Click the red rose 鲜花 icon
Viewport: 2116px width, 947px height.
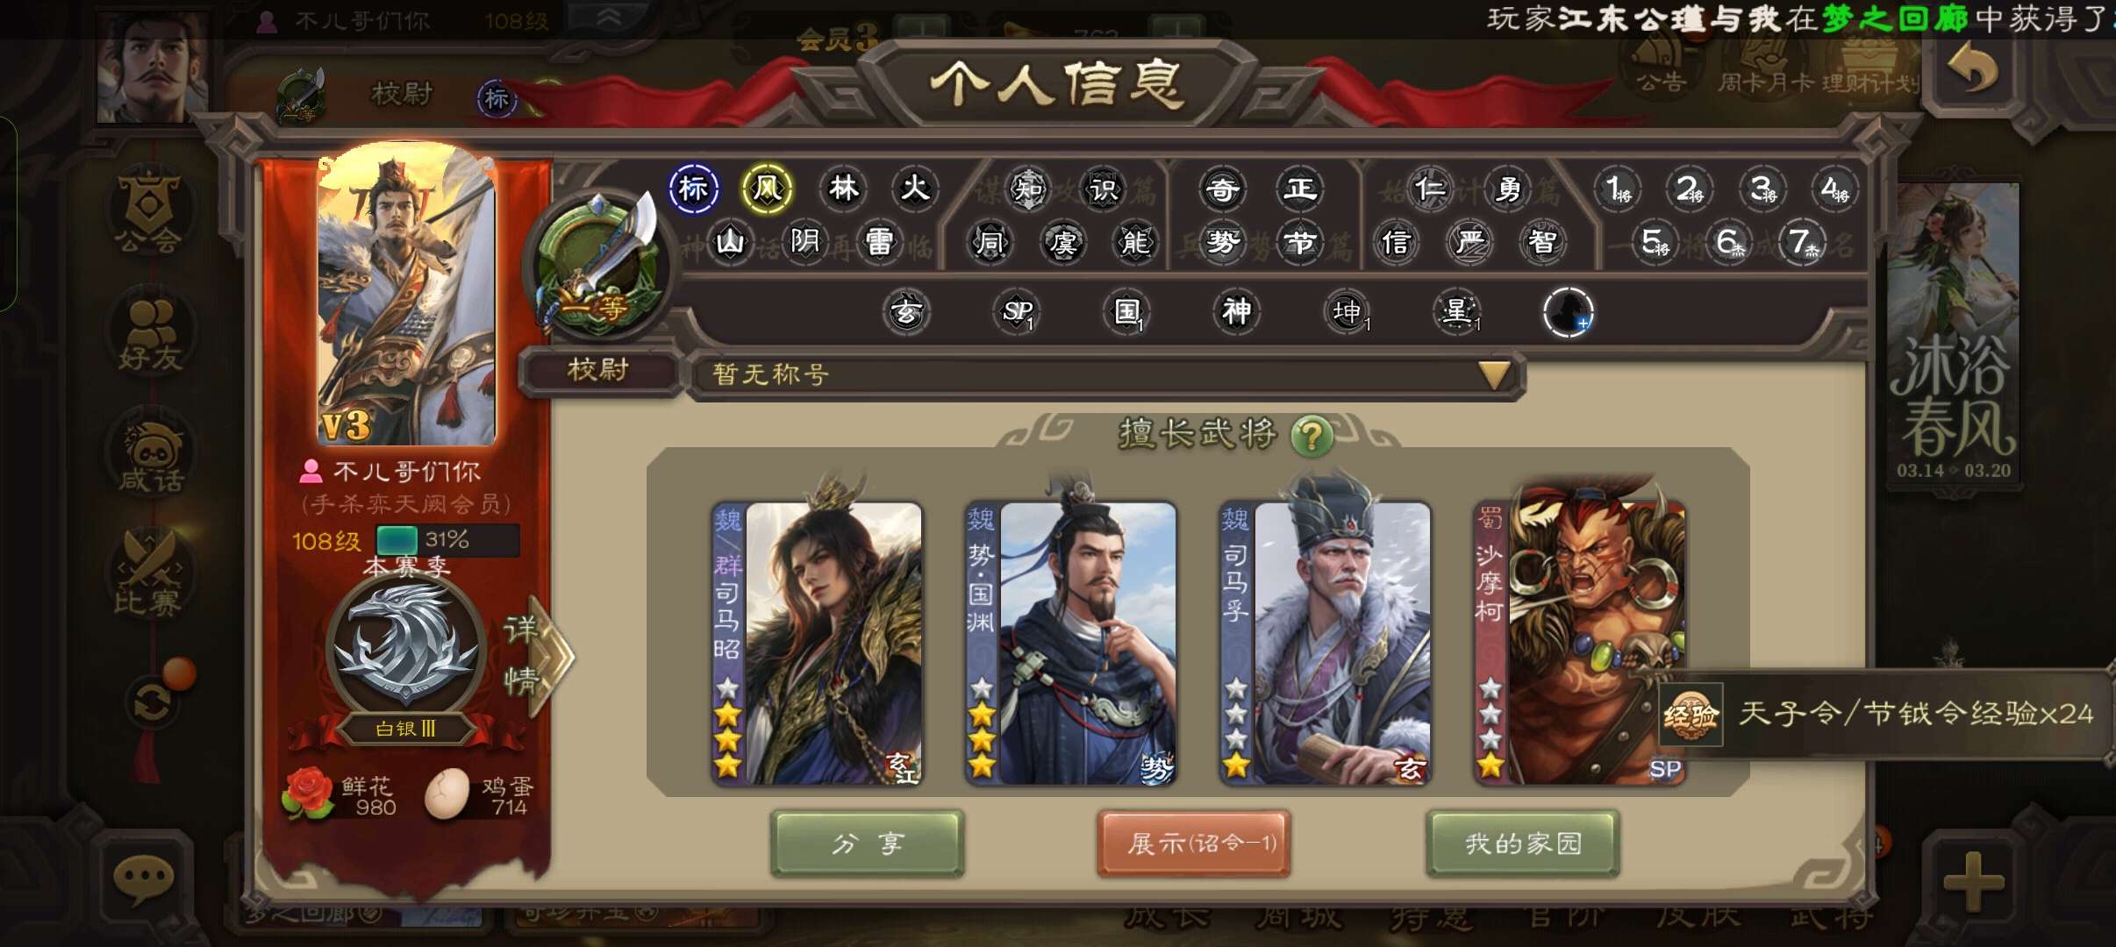coord(307,794)
